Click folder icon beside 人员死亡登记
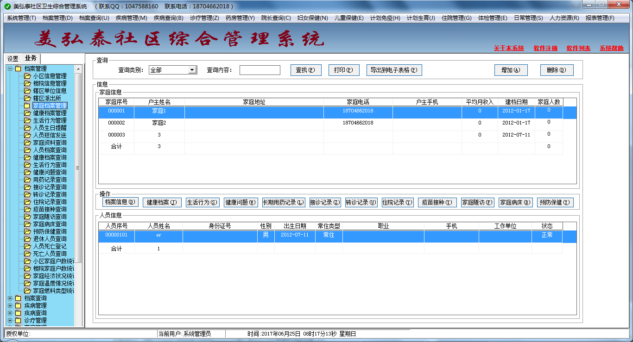This screenshot has width=633, height=342. [27, 246]
